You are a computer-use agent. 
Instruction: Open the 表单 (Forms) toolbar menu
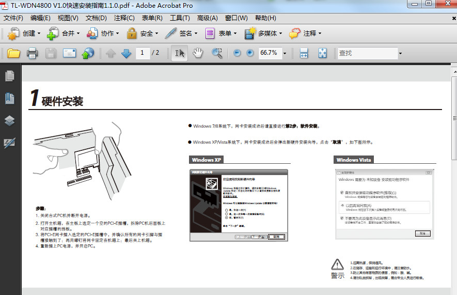pyautogui.click(x=221, y=34)
